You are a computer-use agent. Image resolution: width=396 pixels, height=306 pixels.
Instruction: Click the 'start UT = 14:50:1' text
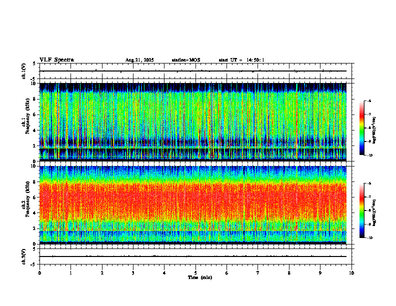click(241, 60)
